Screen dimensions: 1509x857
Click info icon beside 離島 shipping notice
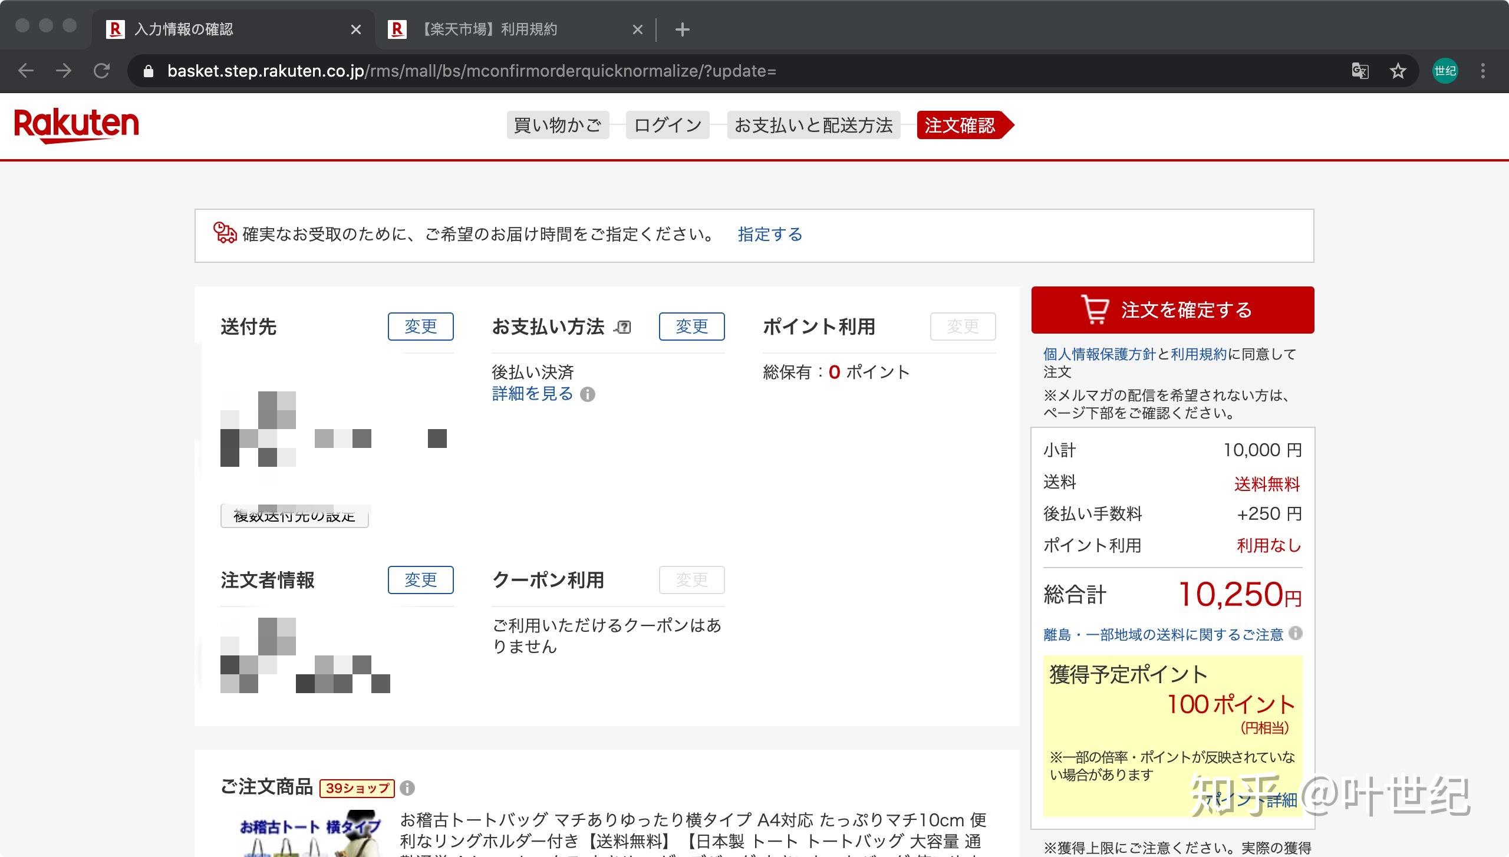click(1296, 634)
